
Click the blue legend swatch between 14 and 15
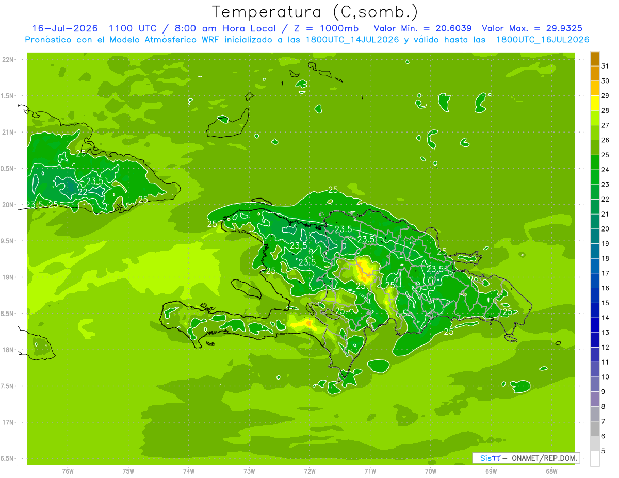click(x=595, y=310)
